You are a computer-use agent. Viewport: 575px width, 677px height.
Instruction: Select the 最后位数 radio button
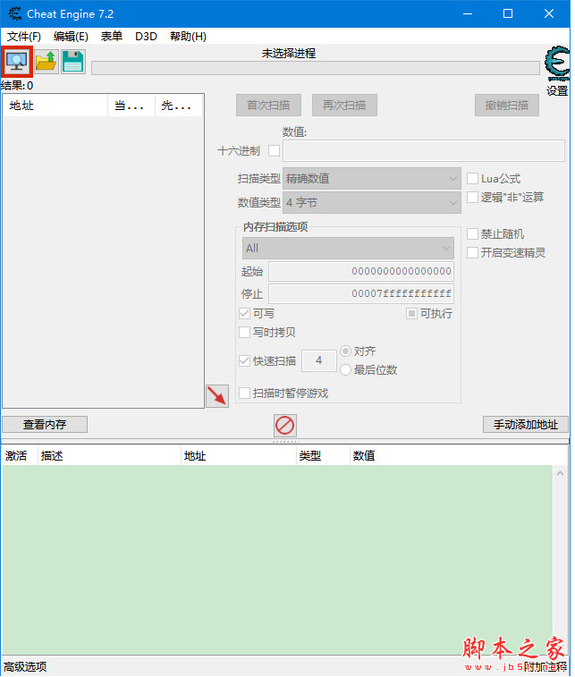pos(345,369)
